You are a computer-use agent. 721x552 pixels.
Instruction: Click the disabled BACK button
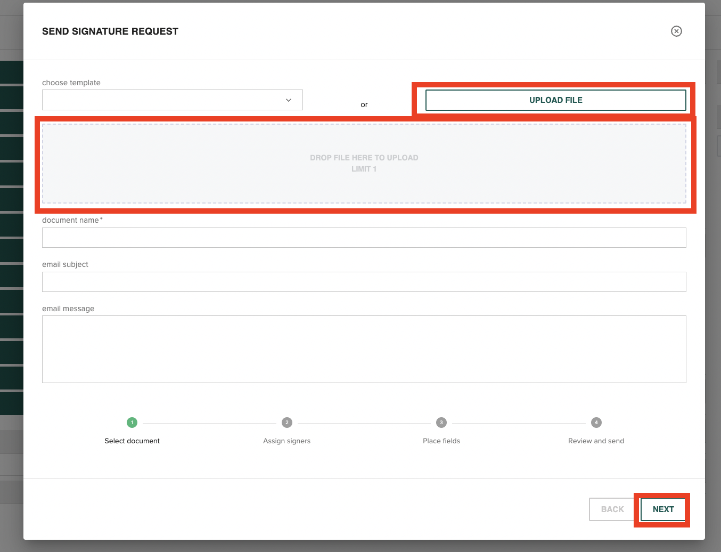click(612, 509)
